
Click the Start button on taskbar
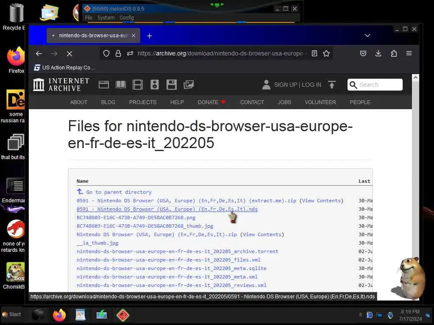11,314
